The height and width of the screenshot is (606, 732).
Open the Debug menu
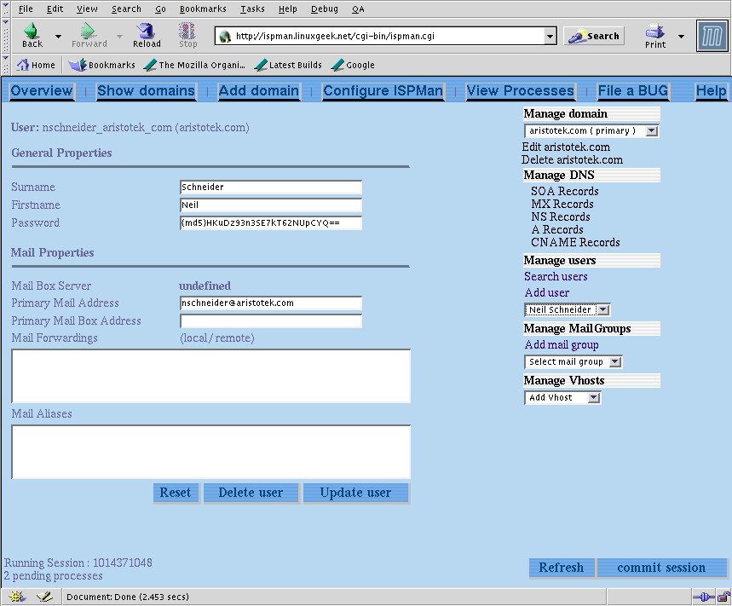(x=324, y=9)
